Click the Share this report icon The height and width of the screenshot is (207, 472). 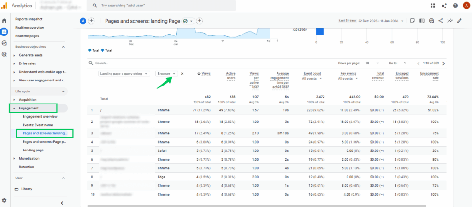pyautogui.click(x=441, y=21)
